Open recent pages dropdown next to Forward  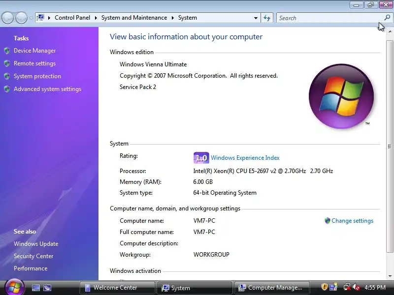point(31,18)
